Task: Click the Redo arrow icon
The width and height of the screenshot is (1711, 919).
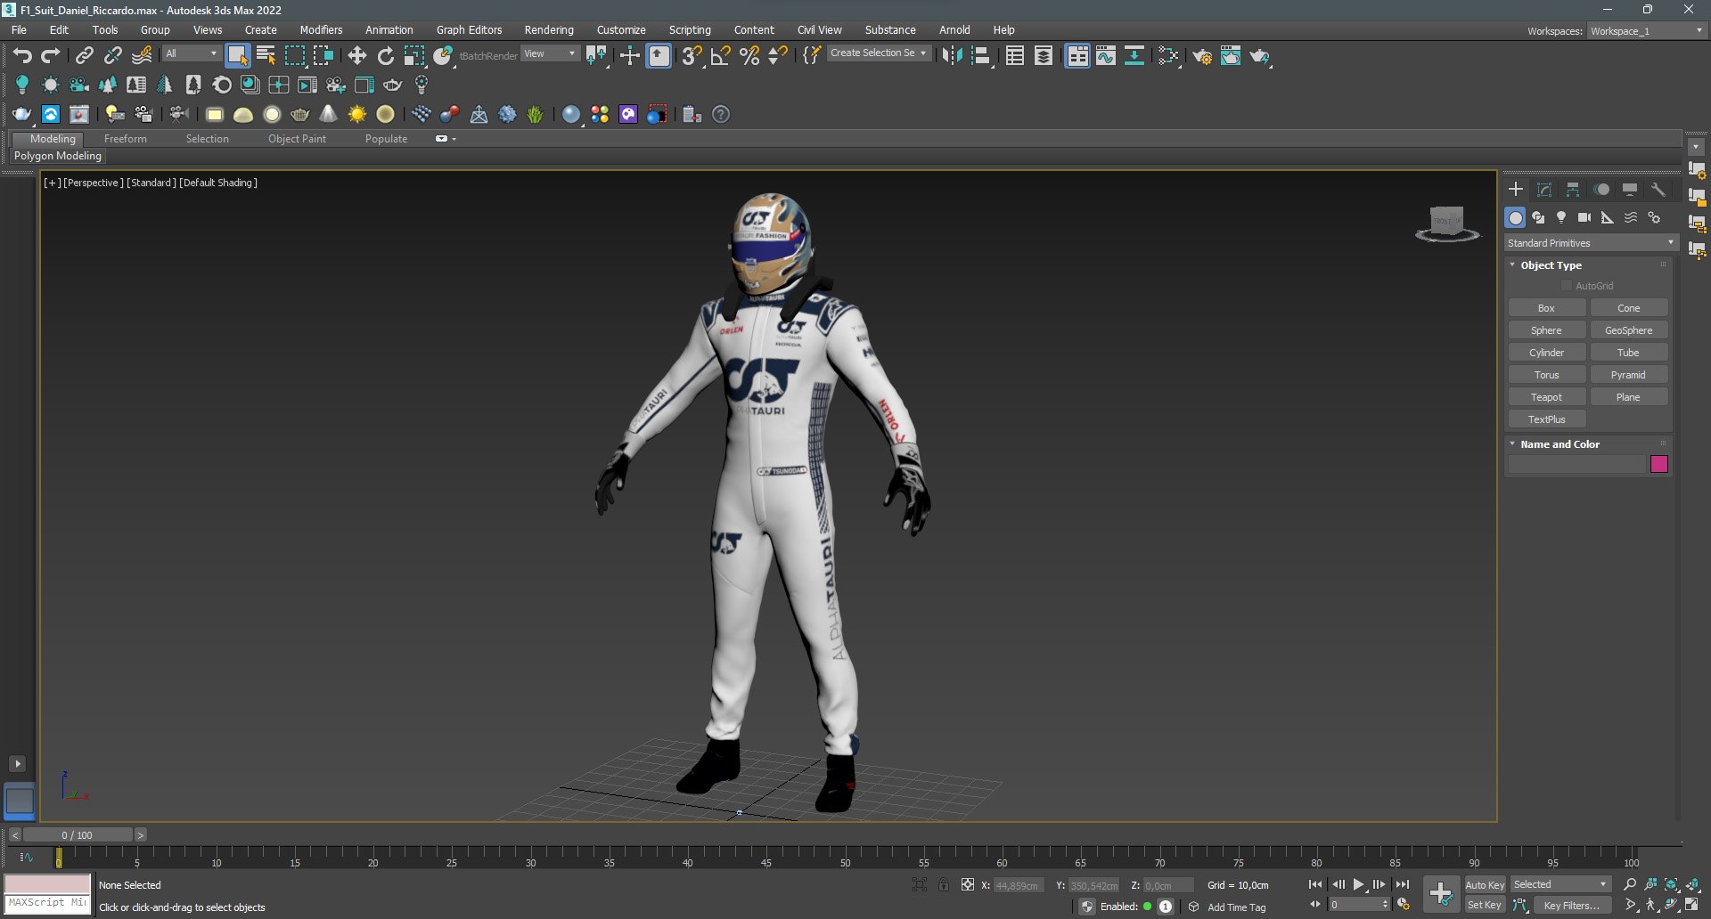Action: pyautogui.click(x=51, y=56)
